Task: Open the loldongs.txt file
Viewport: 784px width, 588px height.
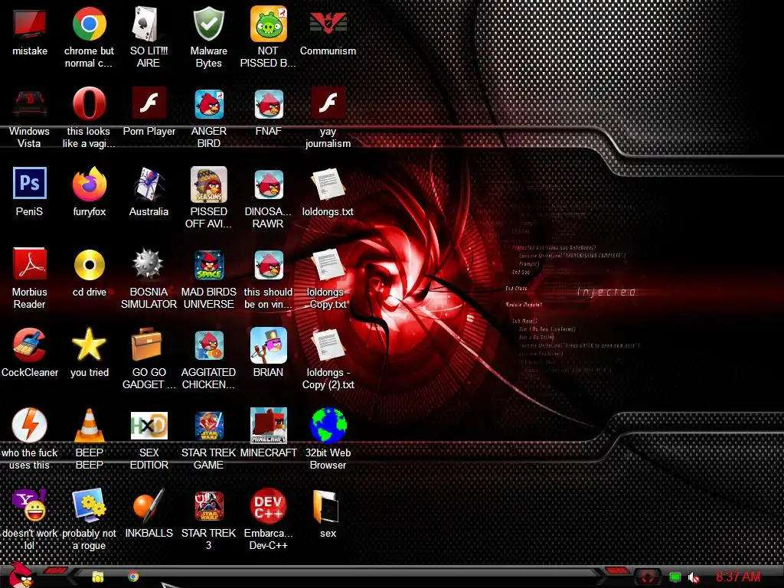Action: pos(328,185)
